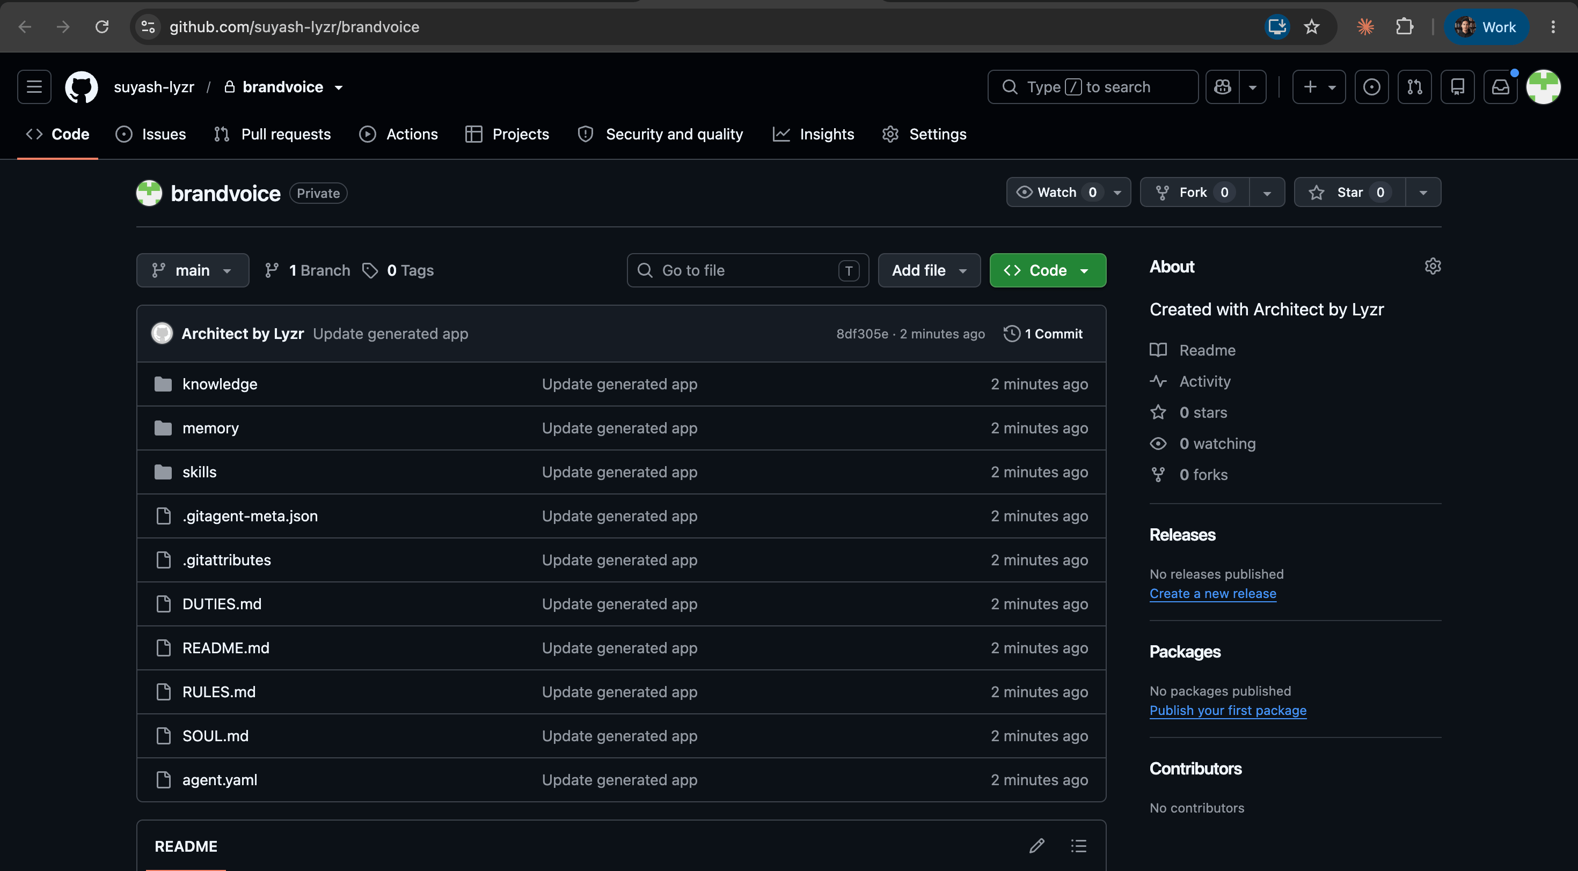The height and width of the screenshot is (871, 1578).
Task: Expand the Watch options dropdown arrow
Action: [1117, 192]
